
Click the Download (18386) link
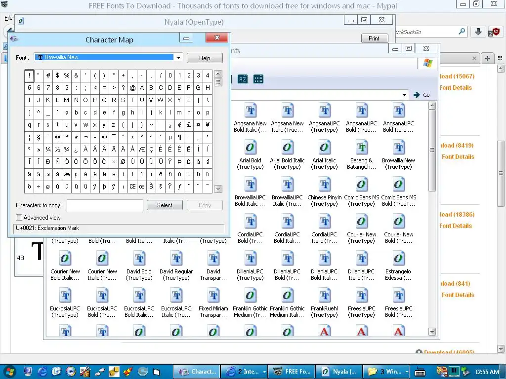click(x=457, y=214)
